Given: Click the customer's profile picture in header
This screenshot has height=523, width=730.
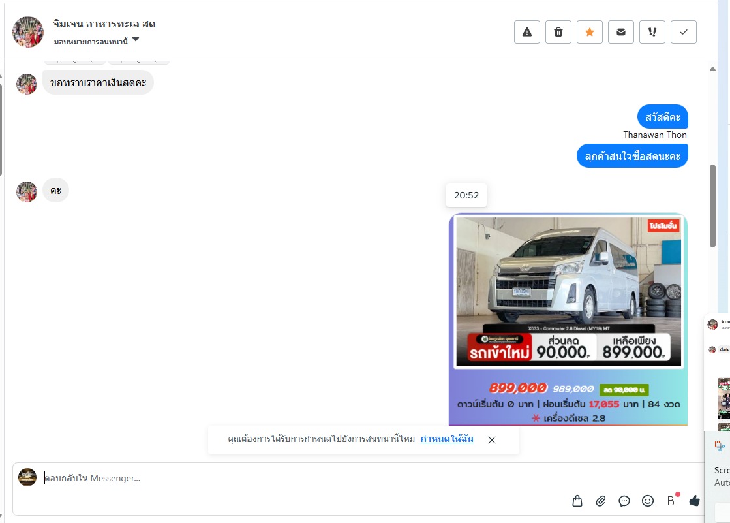Looking at the screenshot, I should (28, 32).
